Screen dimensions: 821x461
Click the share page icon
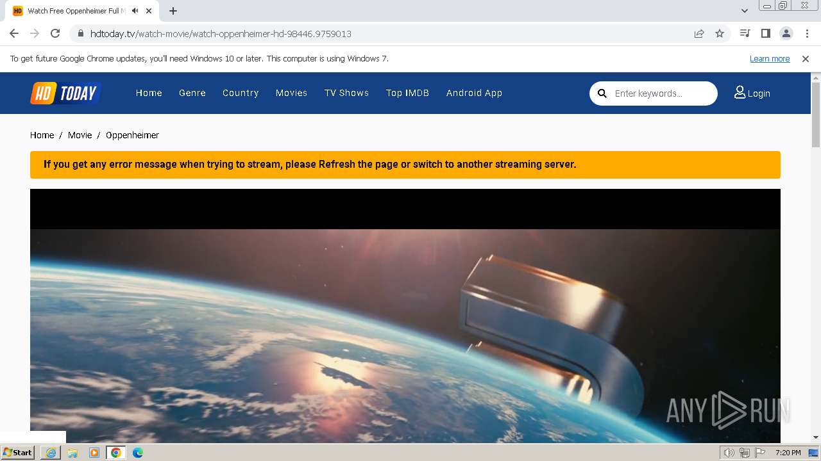699,33
